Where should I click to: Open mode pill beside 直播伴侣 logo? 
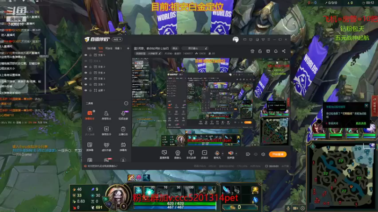[x=117, y=39]
